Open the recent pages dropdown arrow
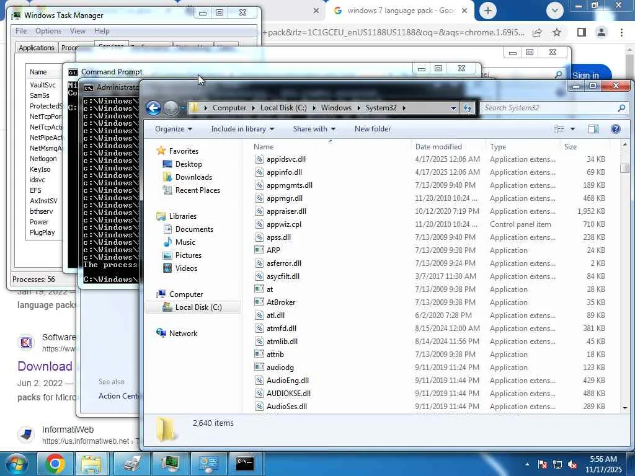Image resolution: width=635 pixels, height=476 pixels. click(183, 108)
